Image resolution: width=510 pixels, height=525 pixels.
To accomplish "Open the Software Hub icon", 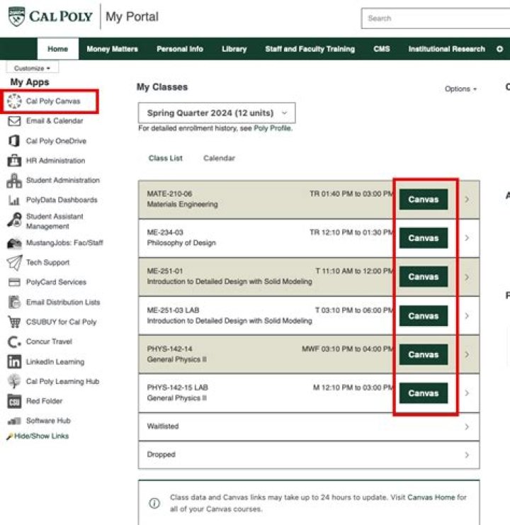I will pyautogui.click(x=14, y=421).
